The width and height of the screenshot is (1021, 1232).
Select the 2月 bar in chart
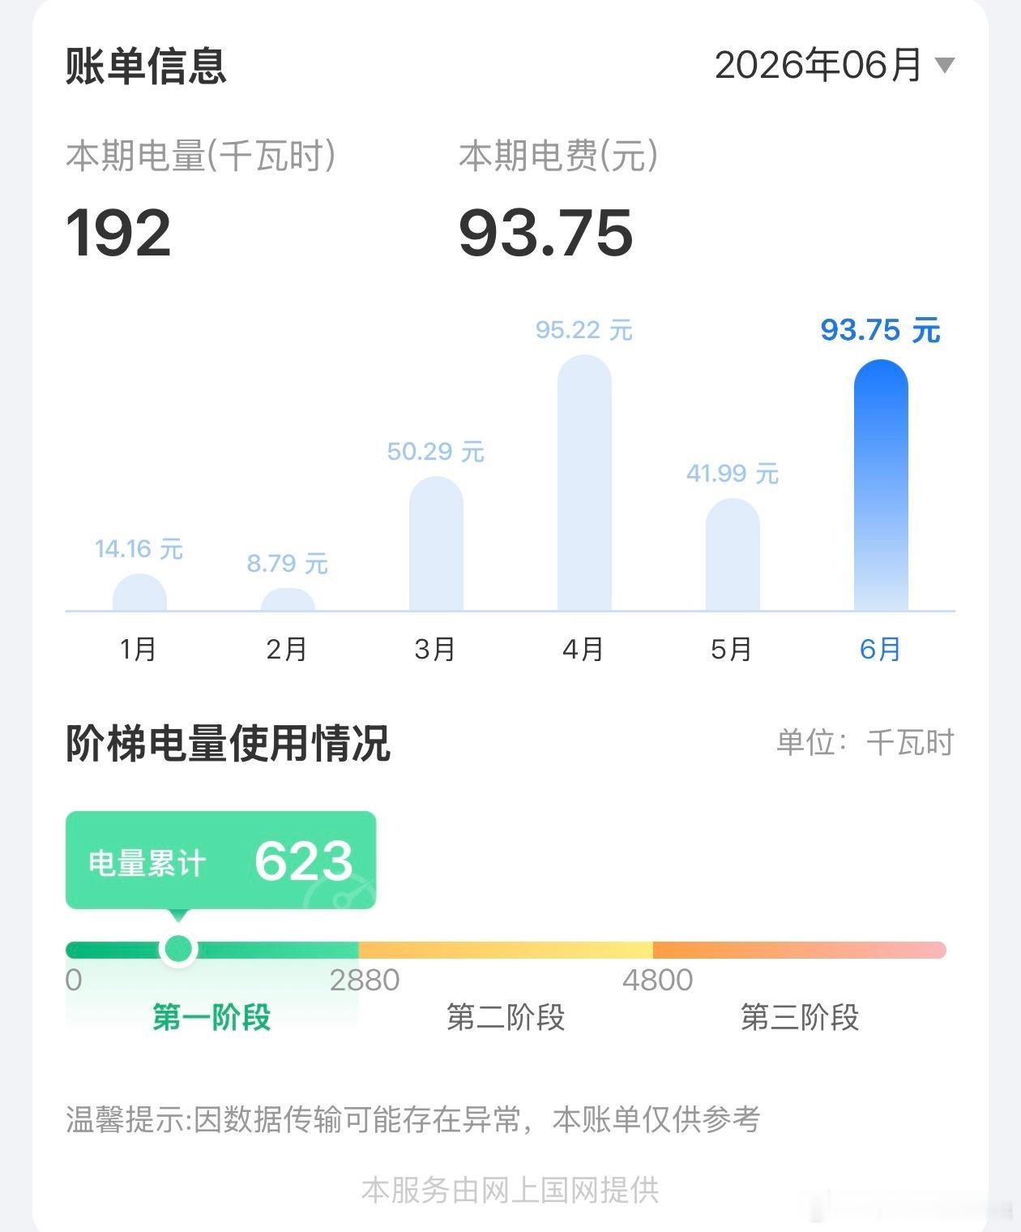click(288, 599)
